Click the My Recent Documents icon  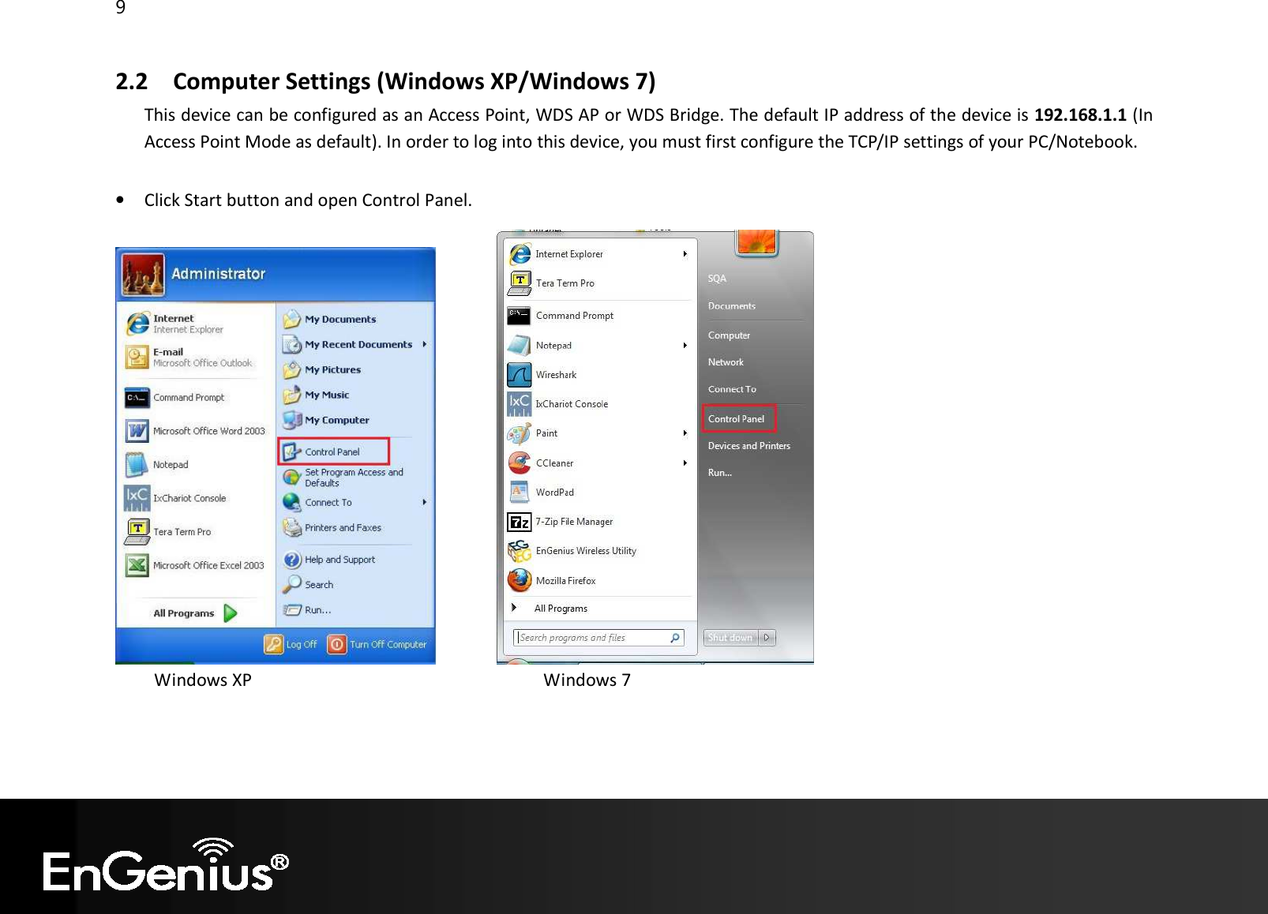pyautogui.click(x=292, y=344)
